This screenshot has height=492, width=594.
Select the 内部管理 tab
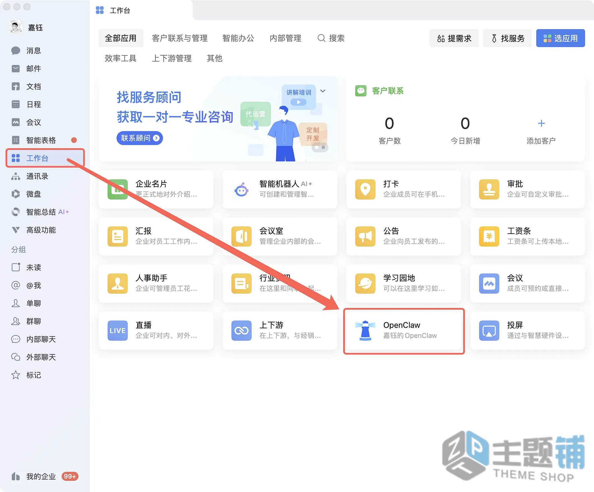tap(286, 38)
